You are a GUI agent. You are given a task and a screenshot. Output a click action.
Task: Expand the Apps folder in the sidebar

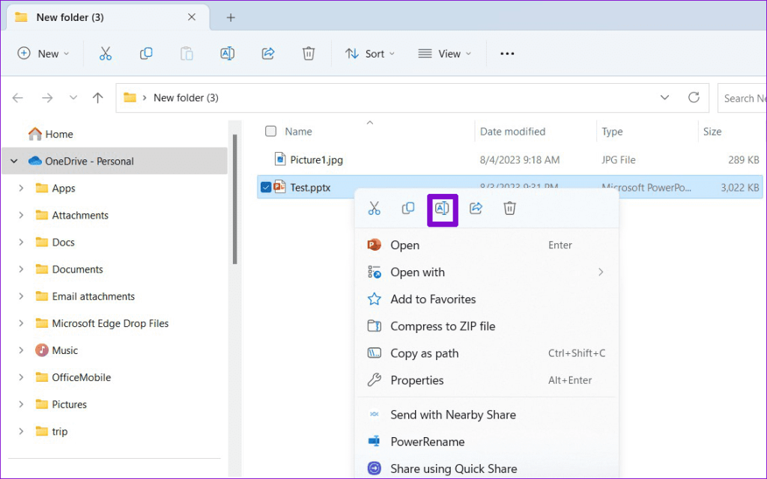(21, 188)
